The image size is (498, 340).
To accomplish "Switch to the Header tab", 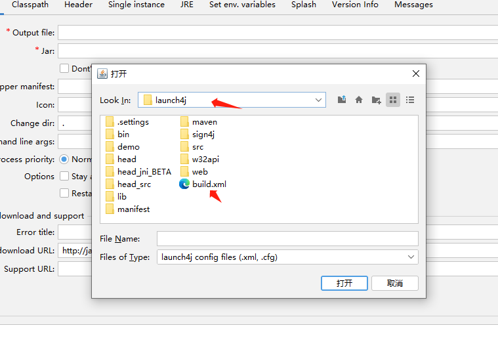I will tap(79, 5).
